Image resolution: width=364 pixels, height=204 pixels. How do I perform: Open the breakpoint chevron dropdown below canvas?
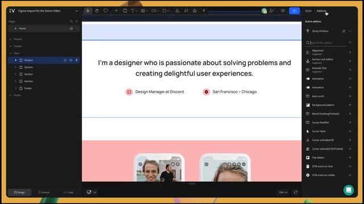95,193
